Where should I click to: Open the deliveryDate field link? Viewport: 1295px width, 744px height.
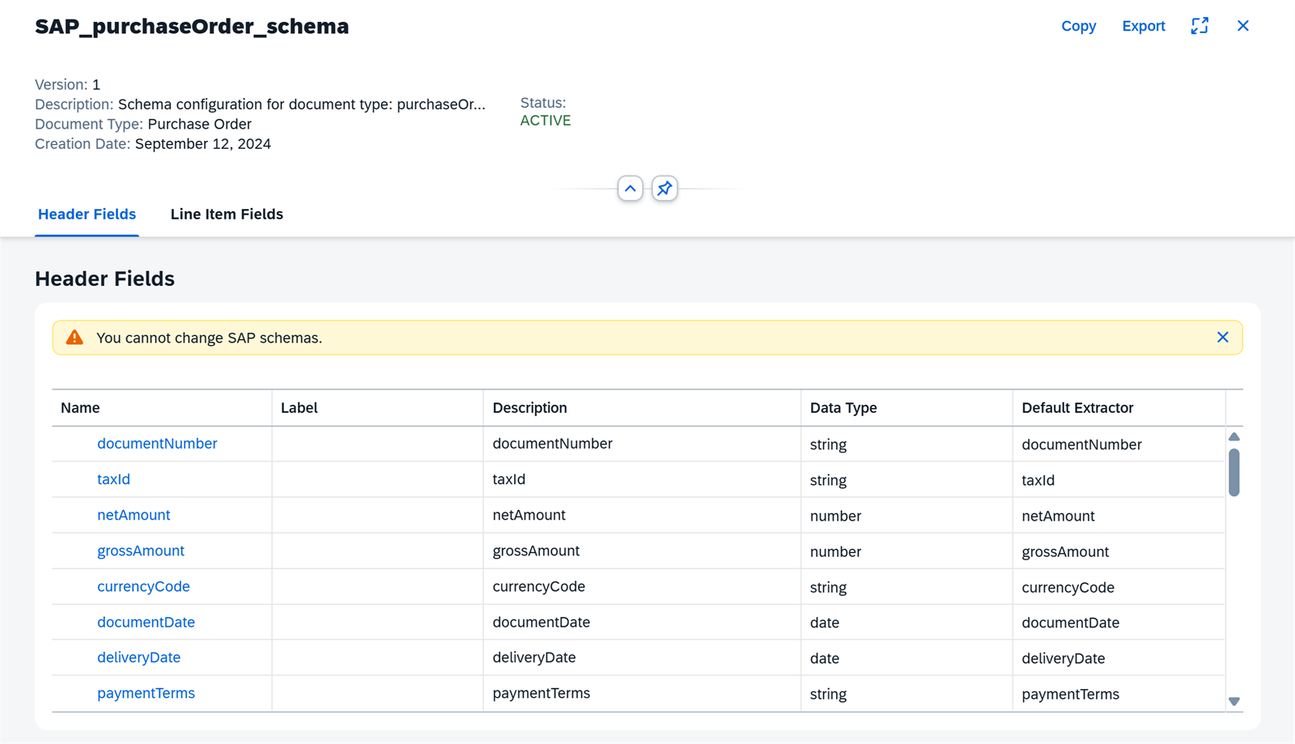138,657
